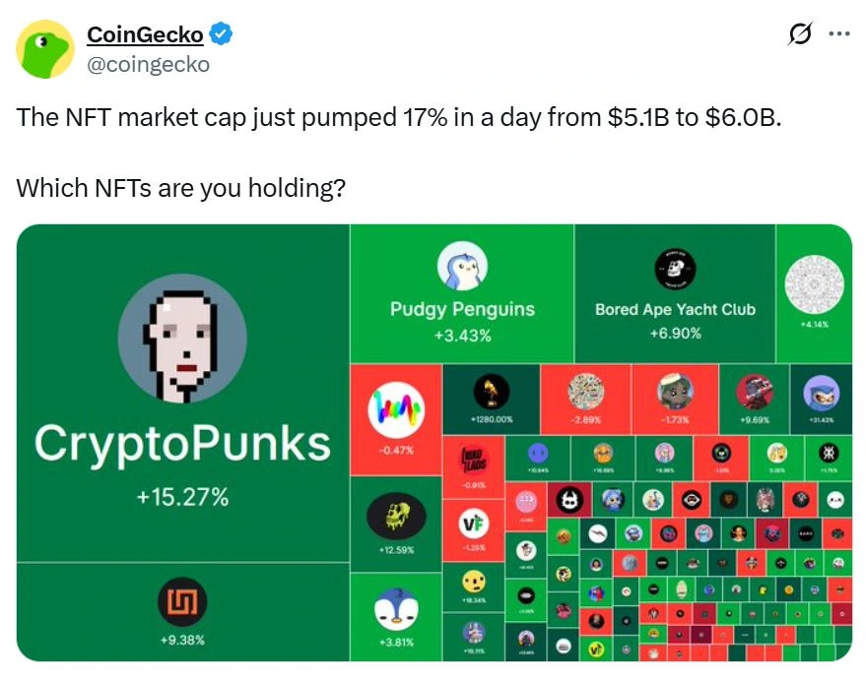Select the CryptoPunks logo on the heatmap

tap(180, 338)
